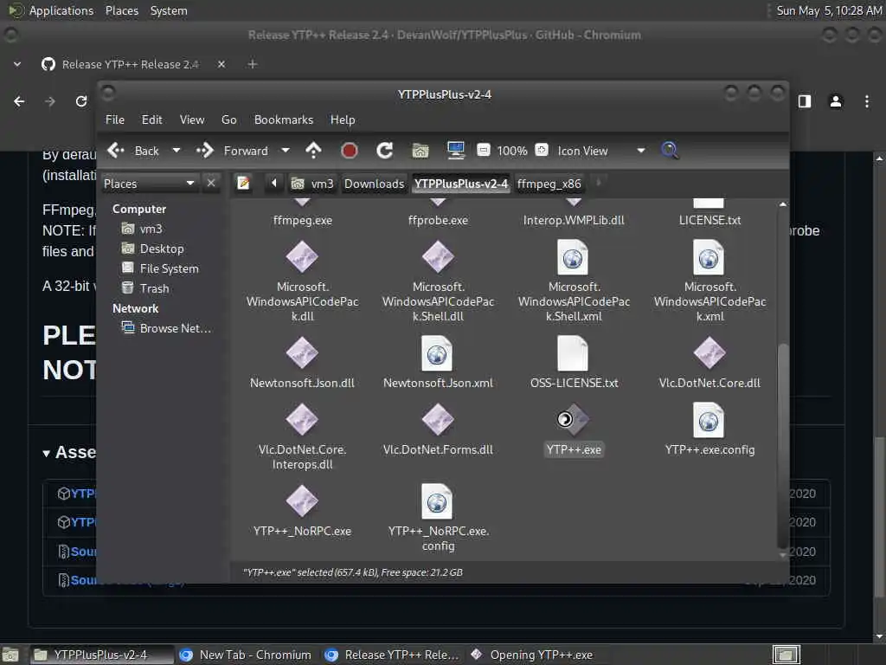Image resolution: width=886 pixels, height=665 pixels.
Task: Select the Microsoft.WindowsAPICodePack.xml file icon
Action: pos(709,256)
